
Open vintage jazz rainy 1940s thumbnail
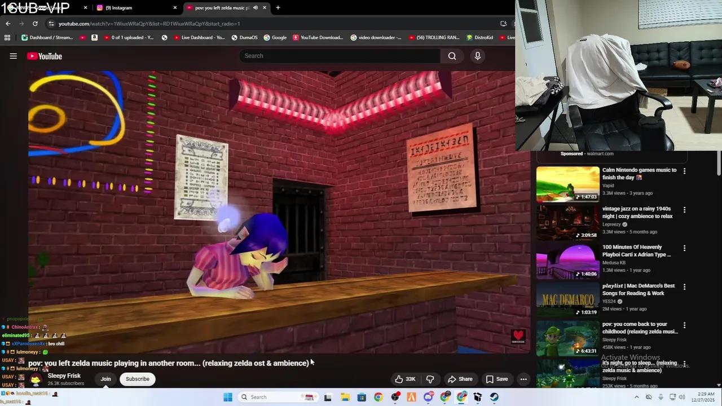(568, 222)
